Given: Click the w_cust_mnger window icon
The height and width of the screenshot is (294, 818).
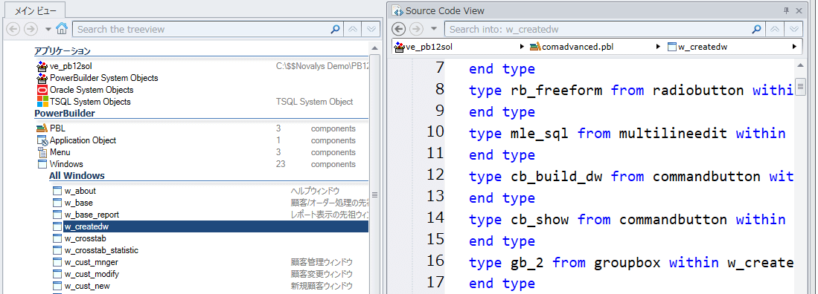Looking at the screenshot, I should point(57,262).
